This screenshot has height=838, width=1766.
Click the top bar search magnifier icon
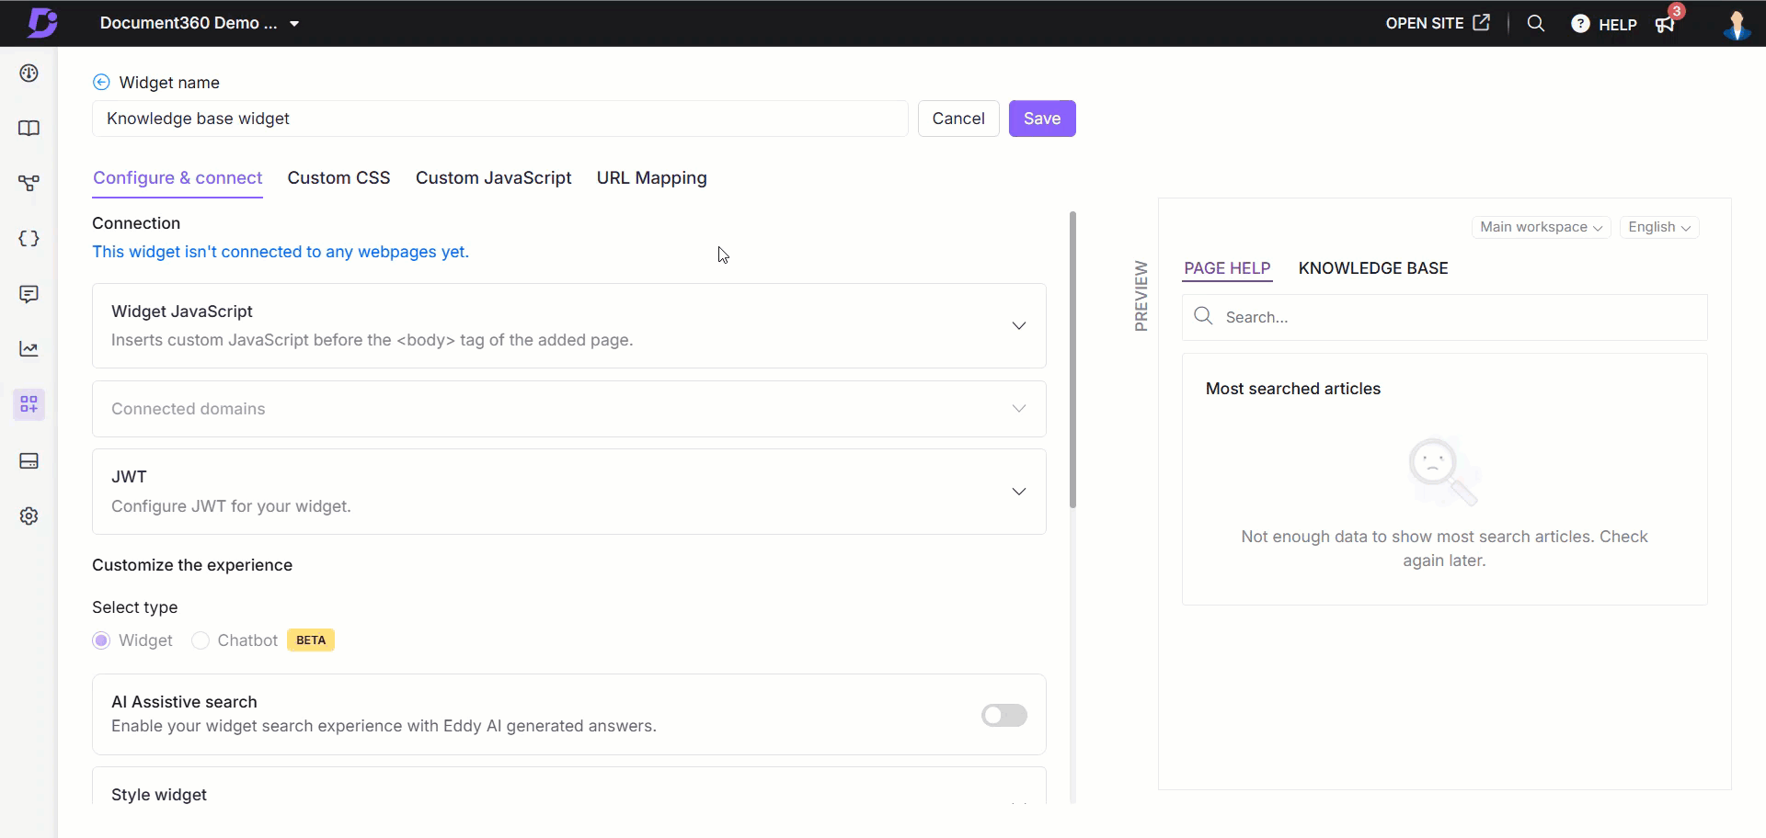[x=1535, y=24]
